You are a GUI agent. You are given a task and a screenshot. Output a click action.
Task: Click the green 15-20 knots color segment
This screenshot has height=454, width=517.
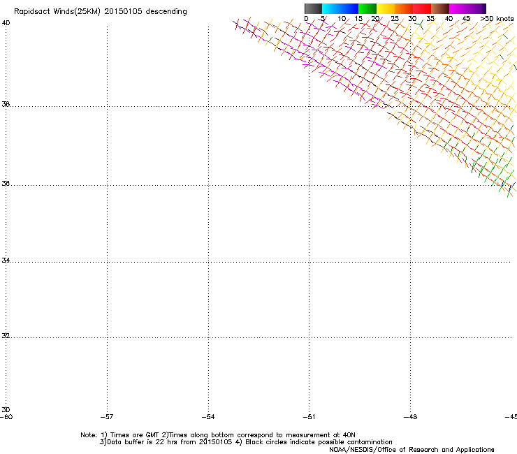(x=367, y=8)
